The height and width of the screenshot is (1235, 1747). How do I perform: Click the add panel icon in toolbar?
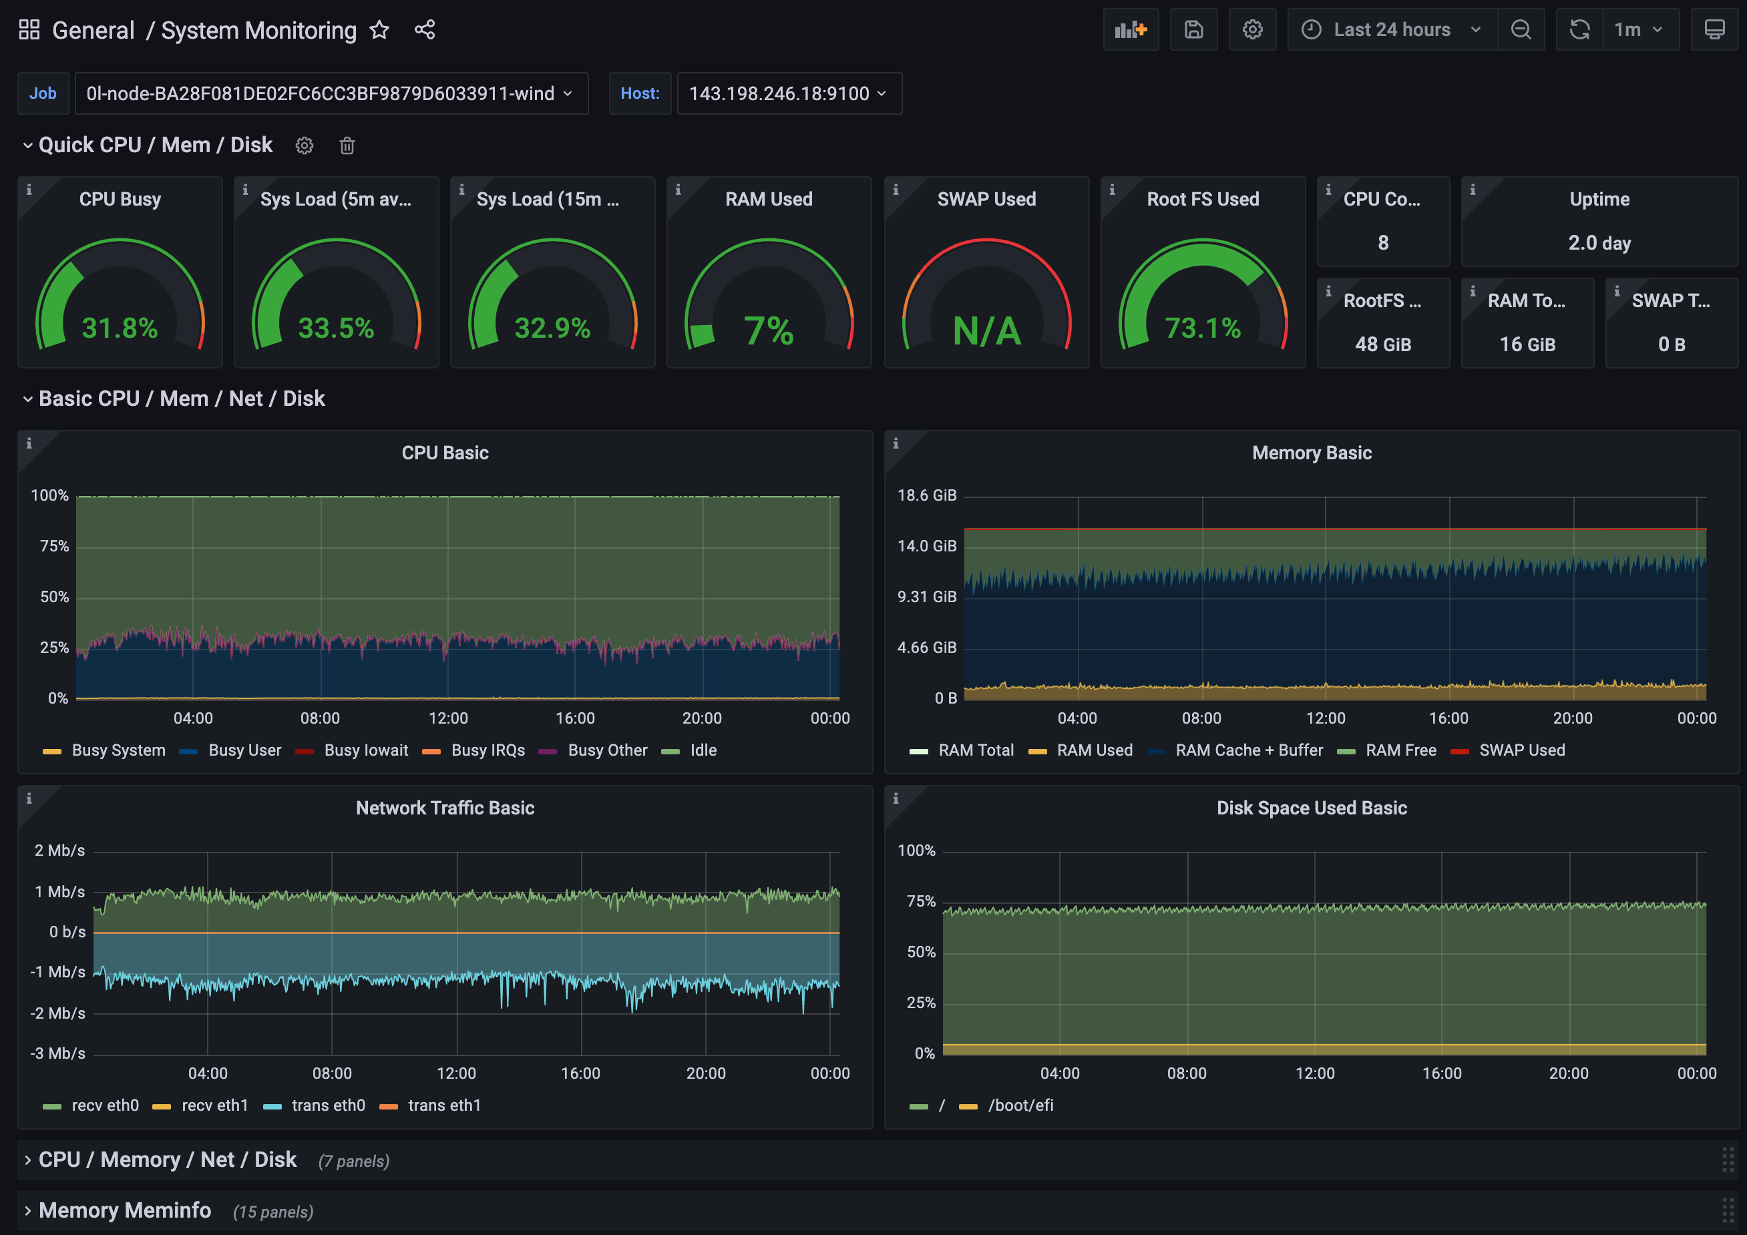coord(1129,28)
